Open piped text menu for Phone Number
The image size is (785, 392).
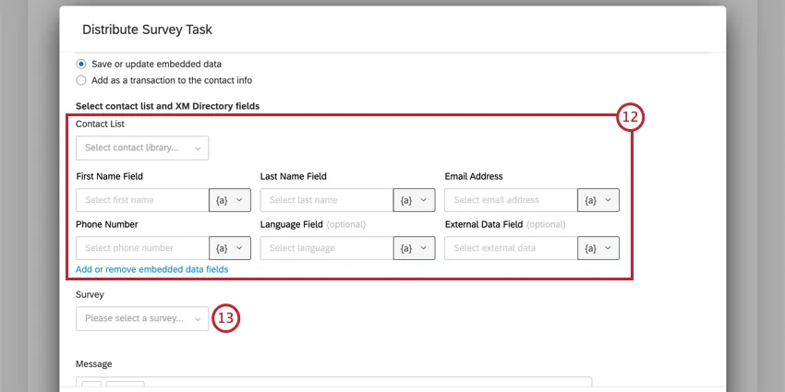230,248
